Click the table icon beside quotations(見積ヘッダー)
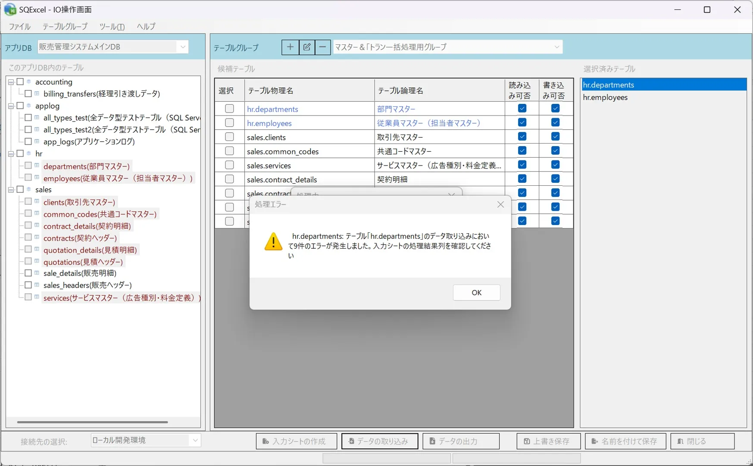Image resolution: width=753 pixels, height=466 pixels. pyautogui.click(x=37, y=261)
